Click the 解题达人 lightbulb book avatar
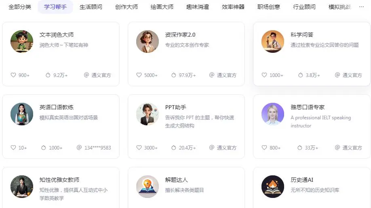Screen dimensions: 371x208 click(148, 187)
